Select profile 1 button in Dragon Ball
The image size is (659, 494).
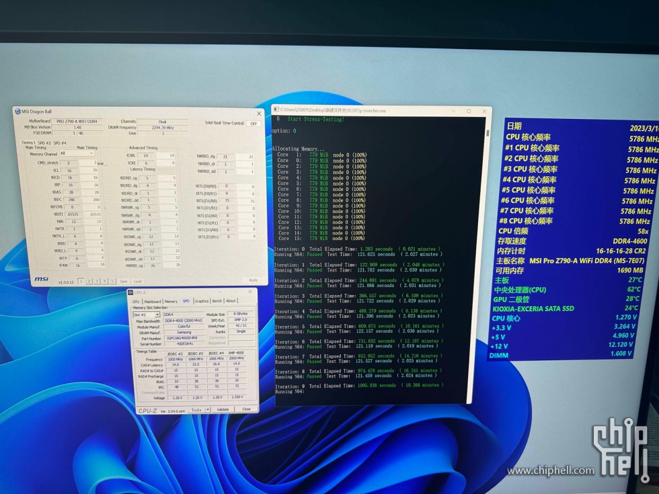point(81,281)
